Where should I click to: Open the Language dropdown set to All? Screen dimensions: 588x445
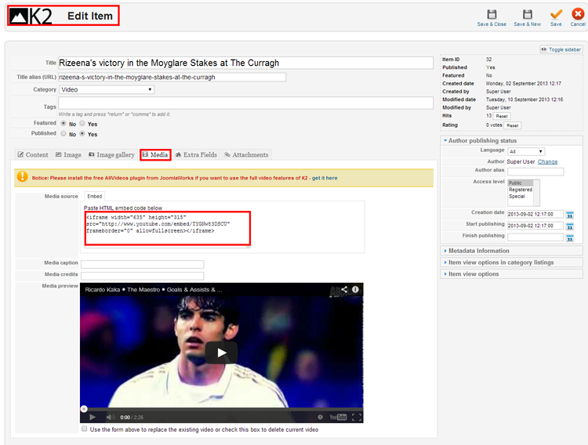pyautogui.click(x=525, y=151)
